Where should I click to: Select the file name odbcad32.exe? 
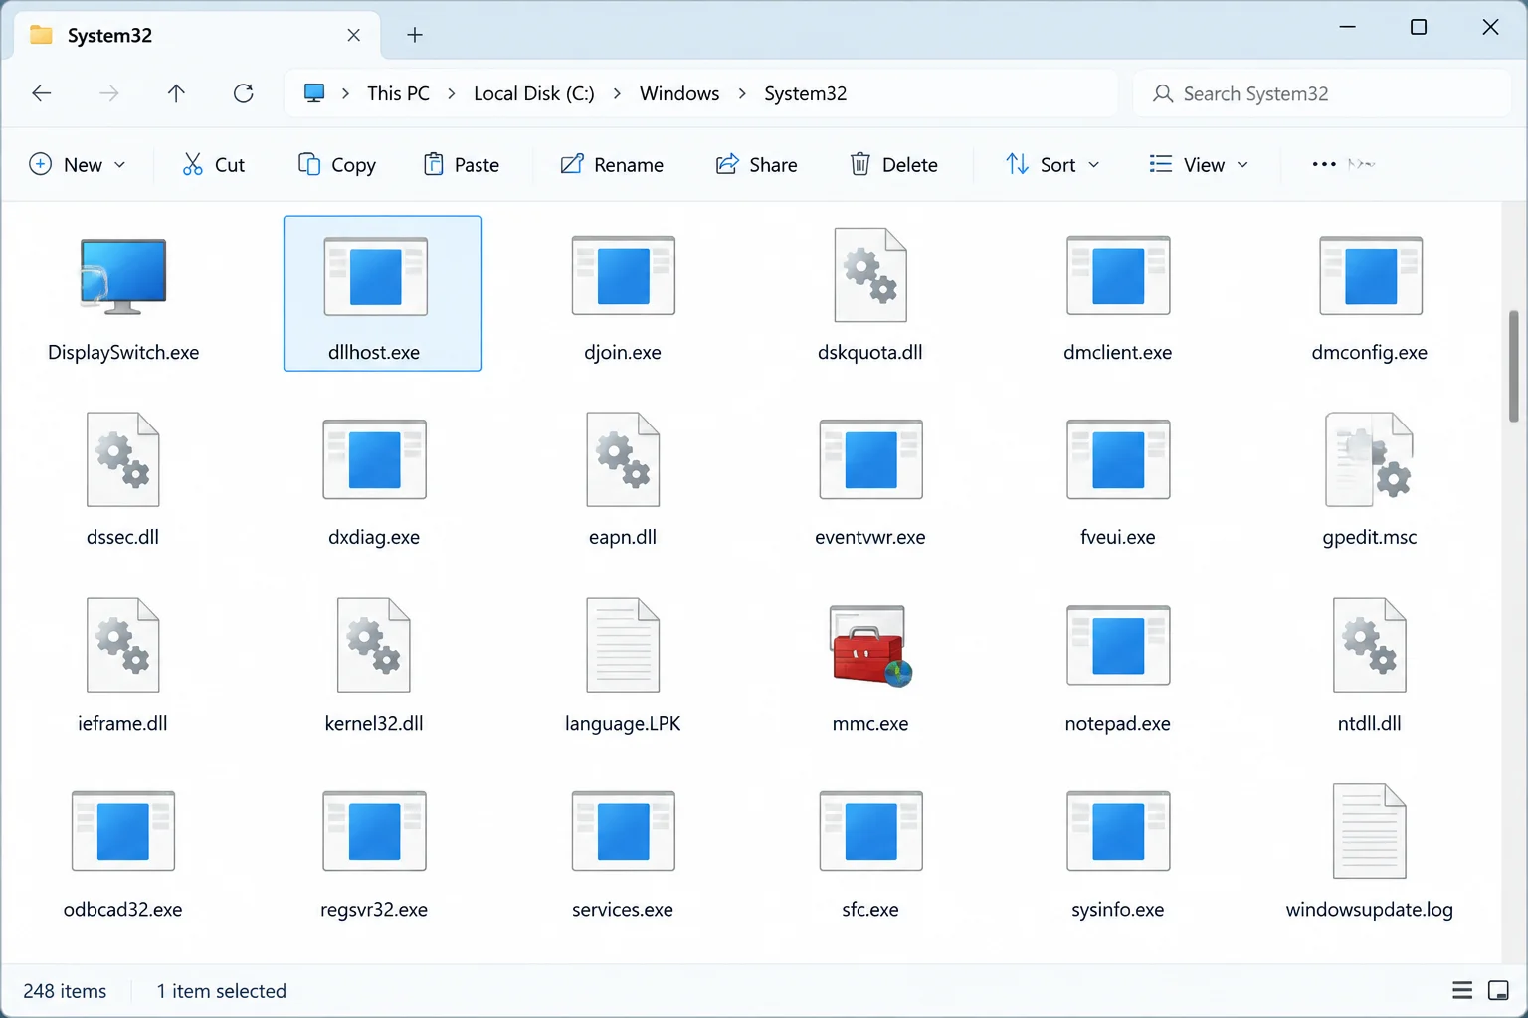[x=123, y=909]
